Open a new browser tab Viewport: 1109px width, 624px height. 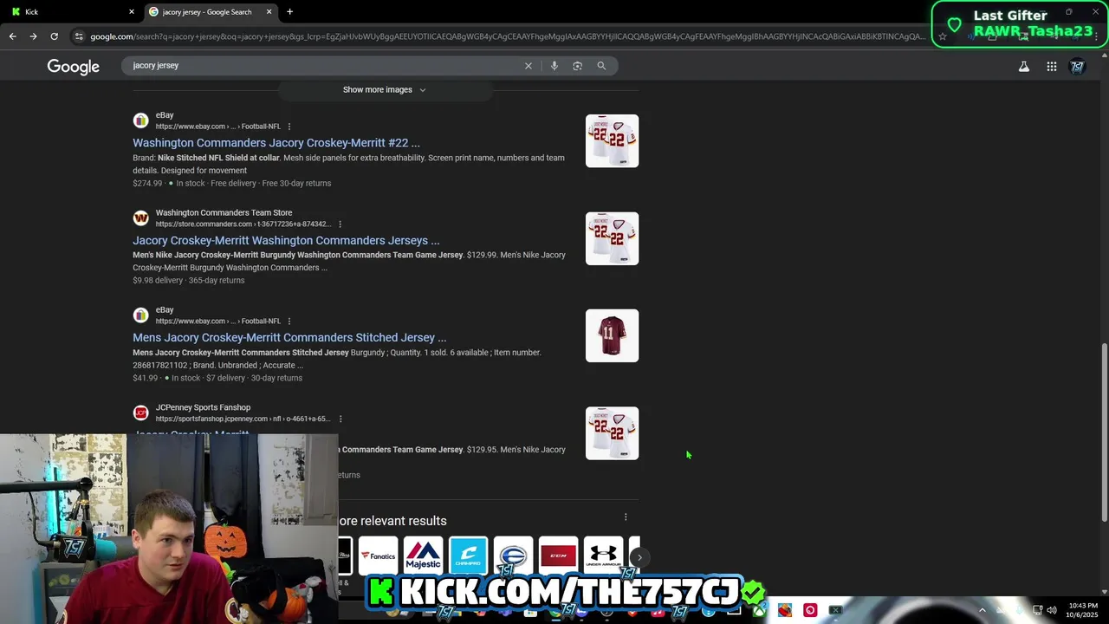click(x=289, y=11)
